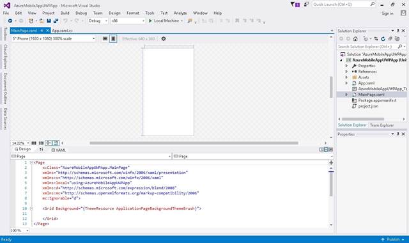409x243 pixels.
Task: Open the designer settings gear icon
Action: click(x=164, y=38)
